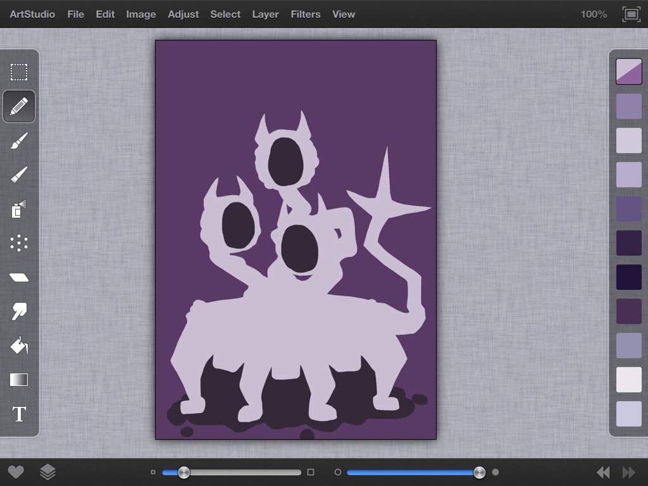The height and width of the screenshot is (486, 648).
Task: Select the Spray can airbrush tool
Action: (19, 209)
